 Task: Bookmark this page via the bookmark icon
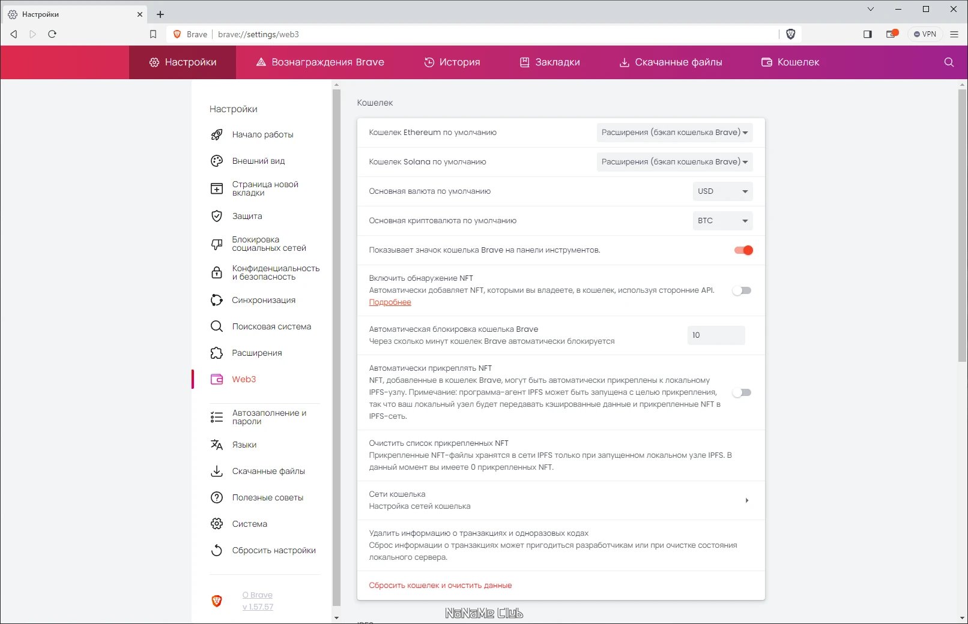[153, 34]
